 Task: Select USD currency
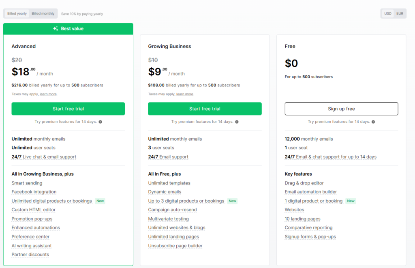pos(388,13)
